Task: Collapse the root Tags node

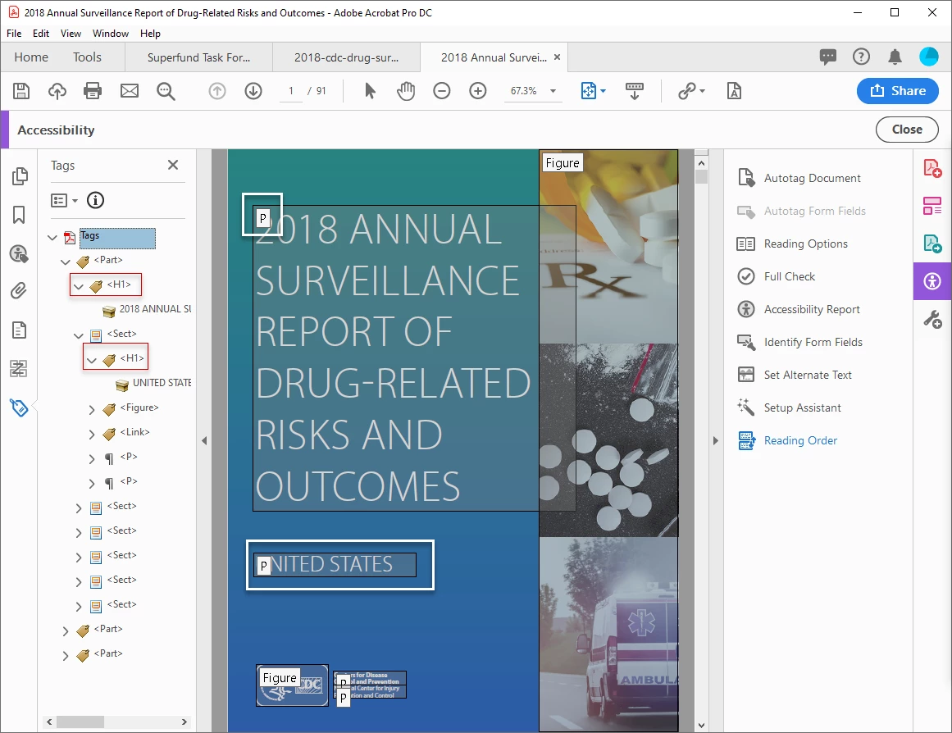Action: click(52, 237)
